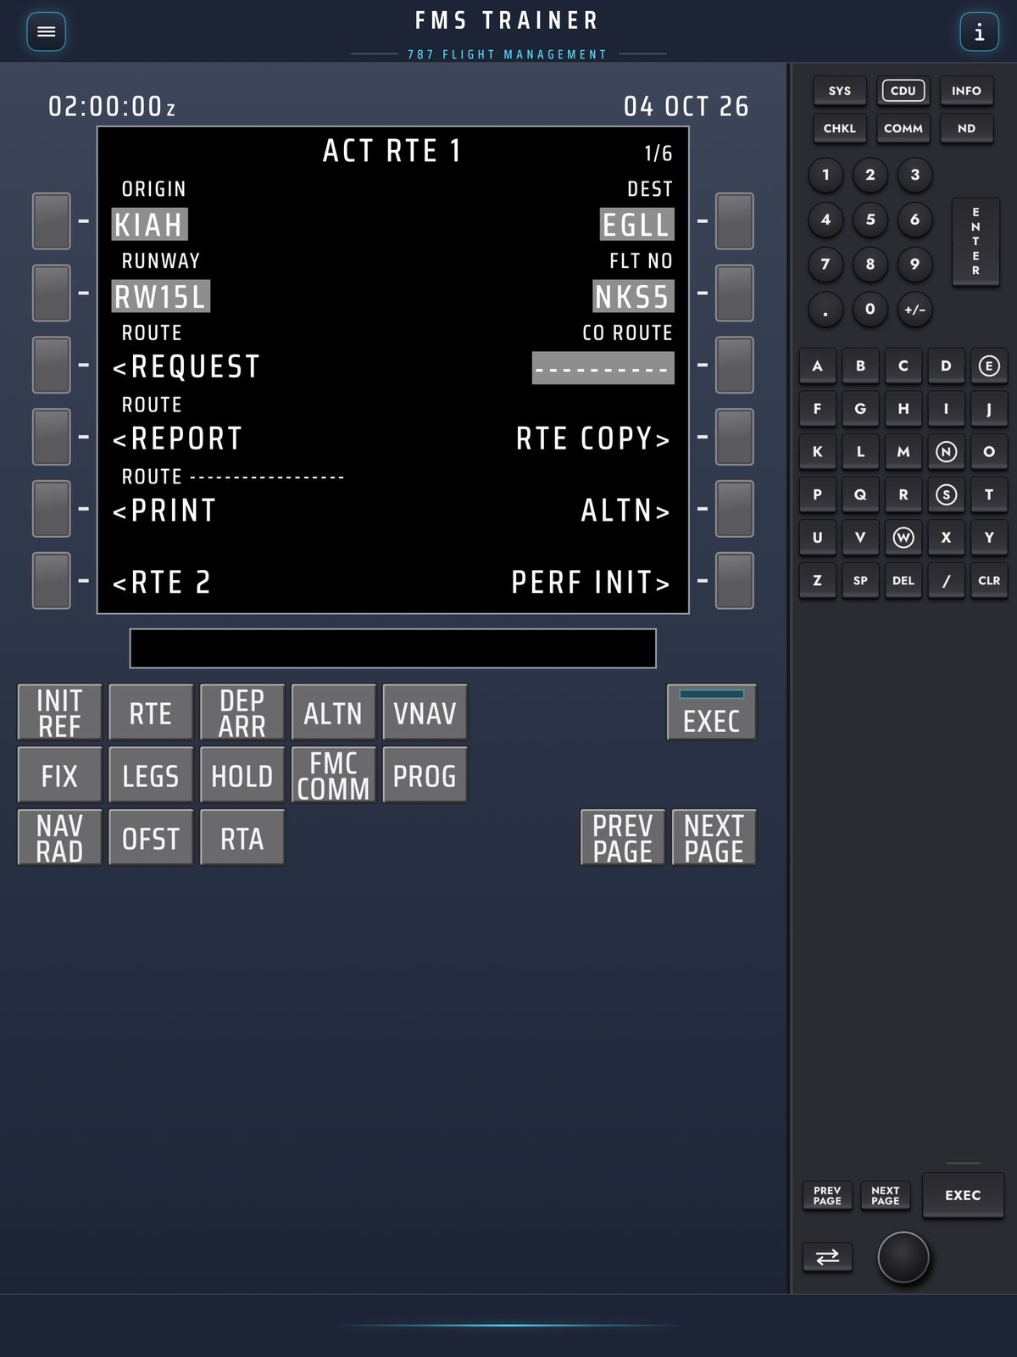Click the circled N key
The image size is (1017, 1357).
pos(946,452)
